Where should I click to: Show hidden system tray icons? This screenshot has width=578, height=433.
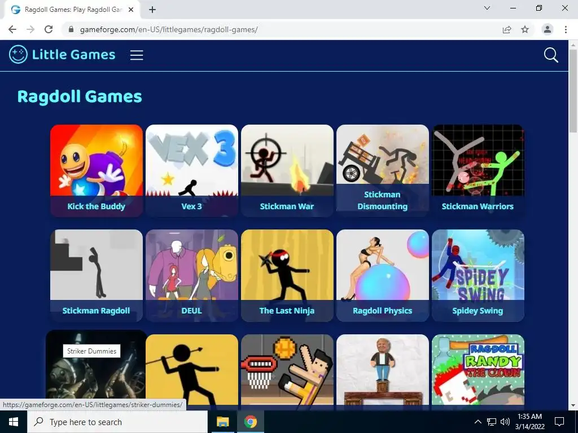click(478, 422)
